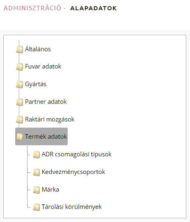The image size is (190, 222).
Task: Click the Gyártás folder icon
Action: [x=20, y=85]
